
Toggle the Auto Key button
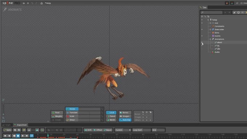[x=125, y=120]
